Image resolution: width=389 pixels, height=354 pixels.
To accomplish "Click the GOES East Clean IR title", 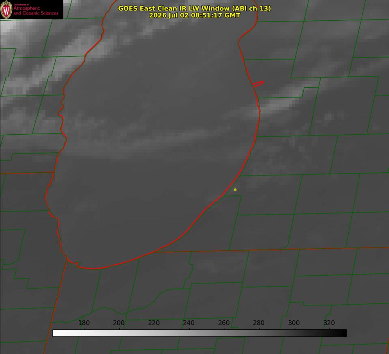I will [x=195, y=8].
